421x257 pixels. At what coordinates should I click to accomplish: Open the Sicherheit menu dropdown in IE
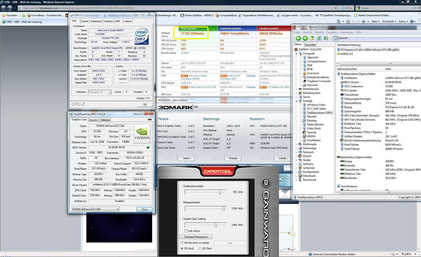click(x=389, y=21)
